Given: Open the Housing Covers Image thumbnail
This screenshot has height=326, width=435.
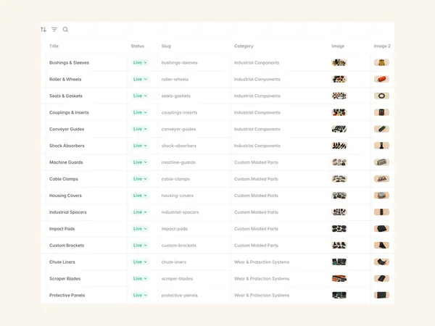Looking at the screenshot, I should pyautogui.click(x=339, y=196).
